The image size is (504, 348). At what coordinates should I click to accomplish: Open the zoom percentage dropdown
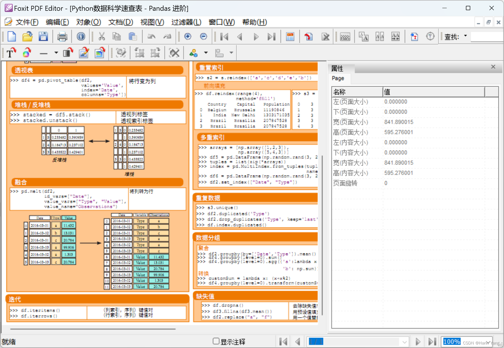(488, 342)
